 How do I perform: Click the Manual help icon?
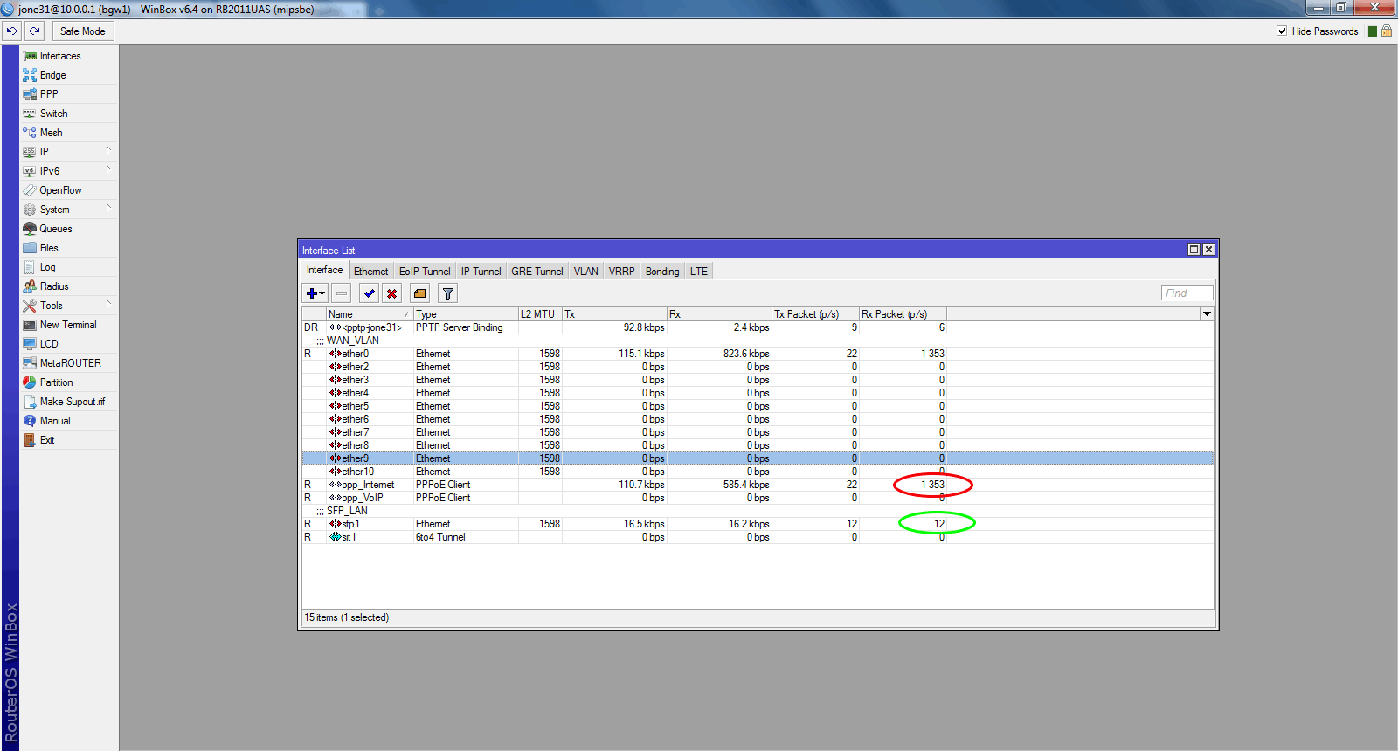pyautogui.click(x=30, y=421)
